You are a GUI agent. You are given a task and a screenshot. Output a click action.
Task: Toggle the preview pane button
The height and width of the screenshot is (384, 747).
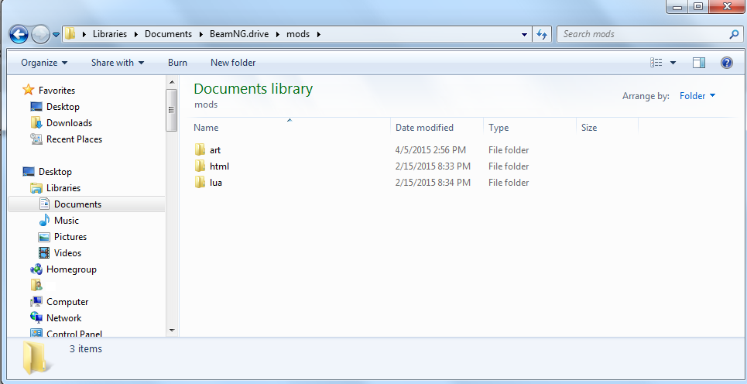tap(699, 63)
